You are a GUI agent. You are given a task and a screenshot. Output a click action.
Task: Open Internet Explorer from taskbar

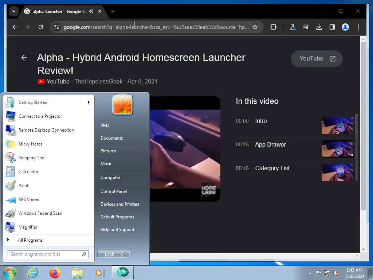[32, 273]
